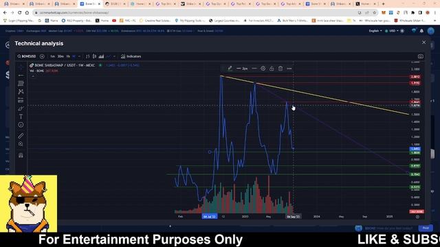This screenshot has height=247, width=440.
Task: Select the crosshair cursor tool
Action: (21, 67)
